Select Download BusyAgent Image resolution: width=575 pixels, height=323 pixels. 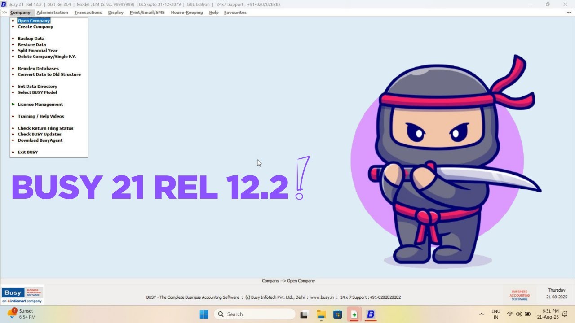pos(40,140)
